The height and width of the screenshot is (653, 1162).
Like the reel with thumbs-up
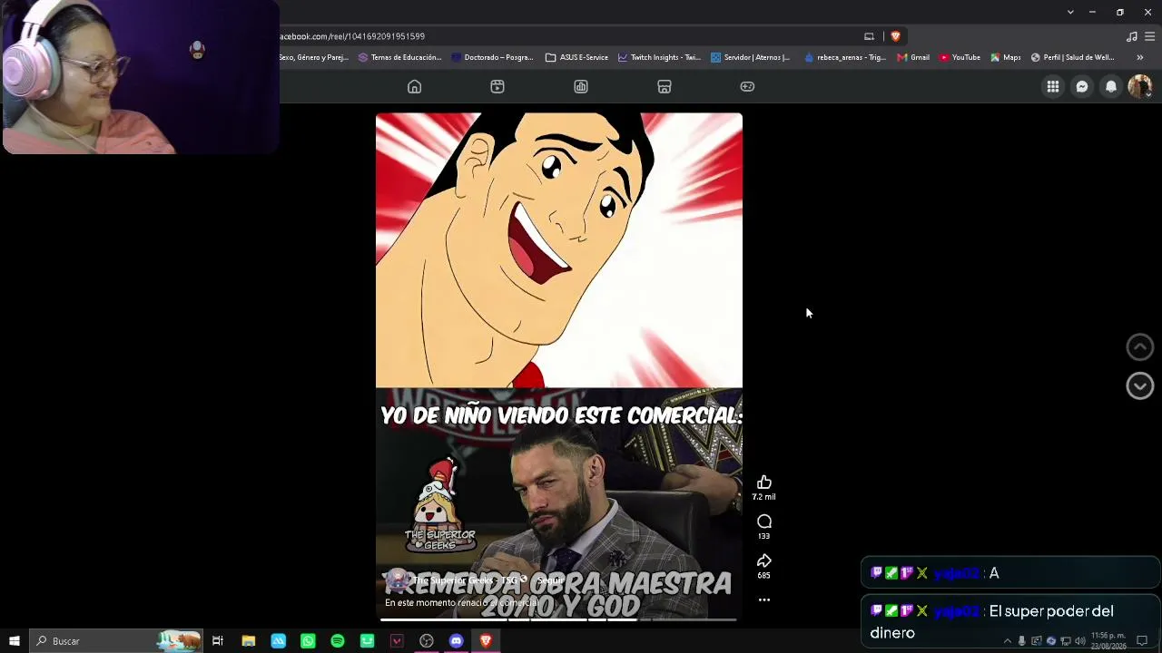point(764,482)
